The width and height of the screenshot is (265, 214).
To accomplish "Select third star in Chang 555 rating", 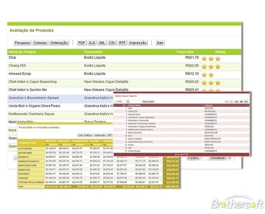I will coord(218,67).
